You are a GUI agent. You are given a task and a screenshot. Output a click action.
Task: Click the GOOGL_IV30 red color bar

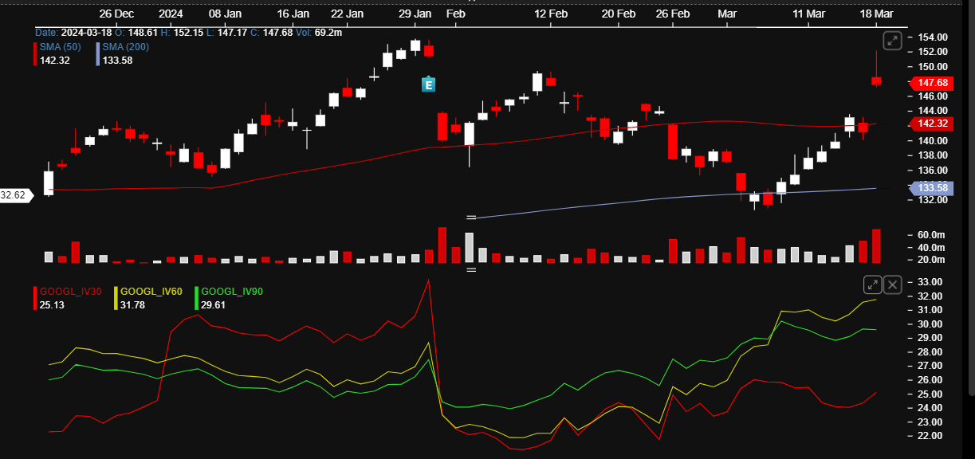pyautogui.click(x=35, y=298)
